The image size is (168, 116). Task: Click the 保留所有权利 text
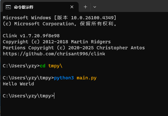[x=97, y=24]
